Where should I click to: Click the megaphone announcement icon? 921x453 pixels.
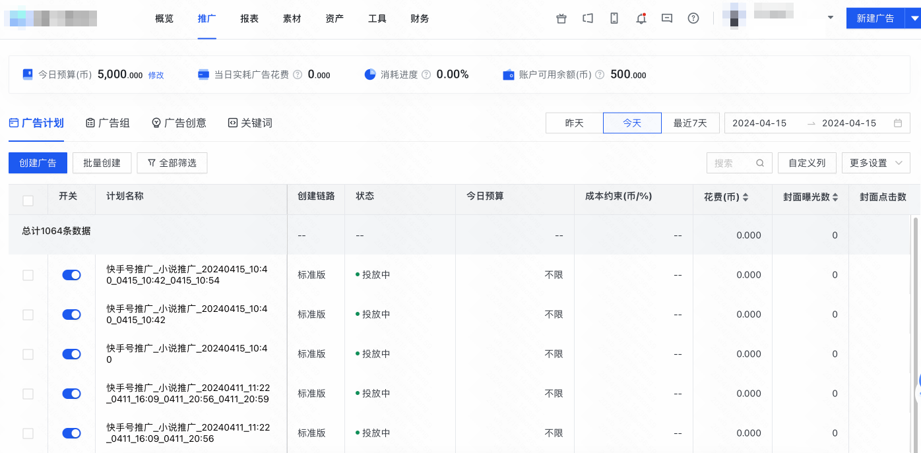tap(587, 18)
